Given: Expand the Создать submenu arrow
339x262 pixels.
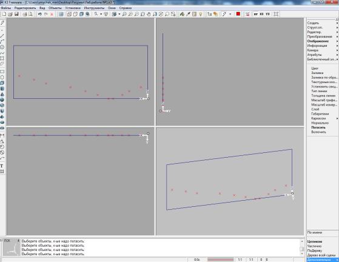Looking at the screenshot, I should click(337, 23).
